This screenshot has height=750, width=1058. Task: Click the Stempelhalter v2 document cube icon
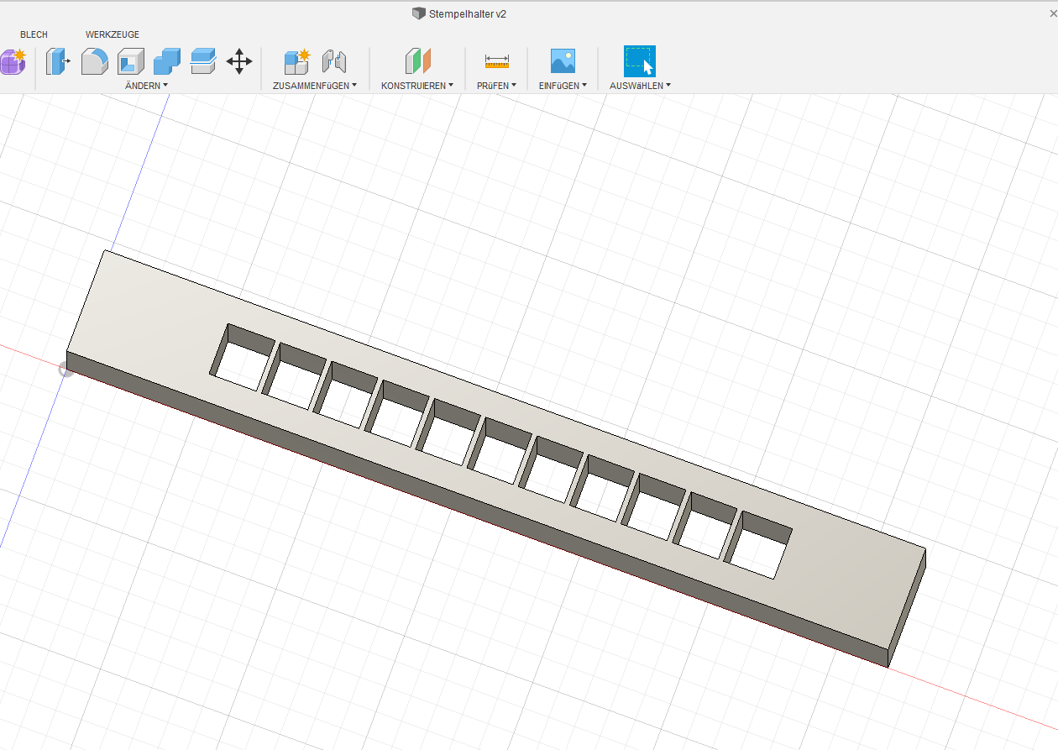click(418, 13)
